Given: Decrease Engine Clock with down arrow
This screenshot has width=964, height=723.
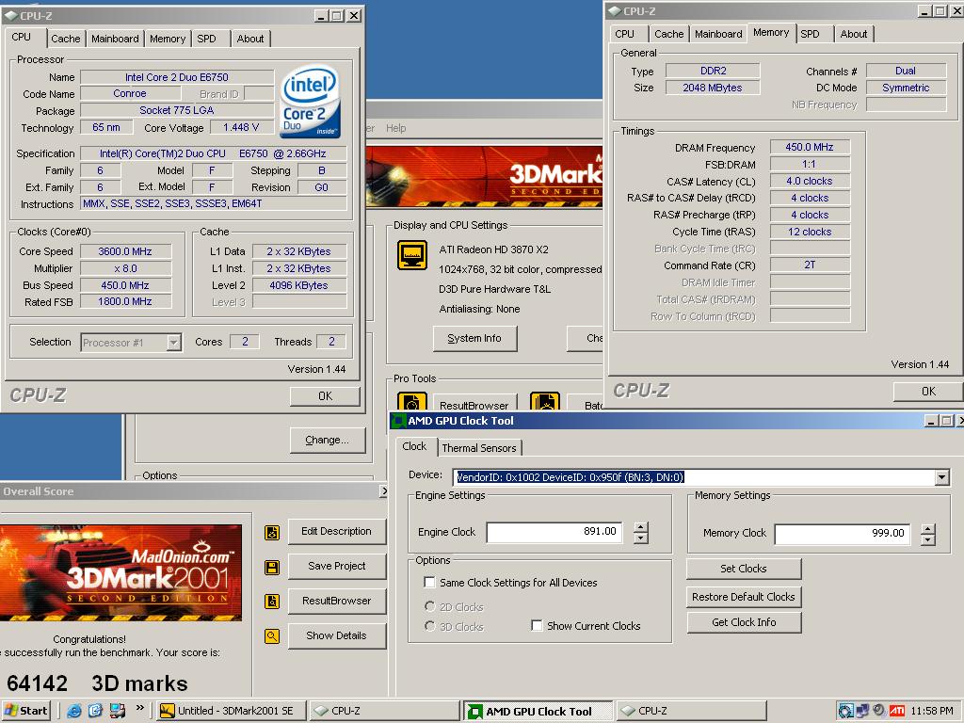Looking at the screenshot, I should (x=640, y=538).
